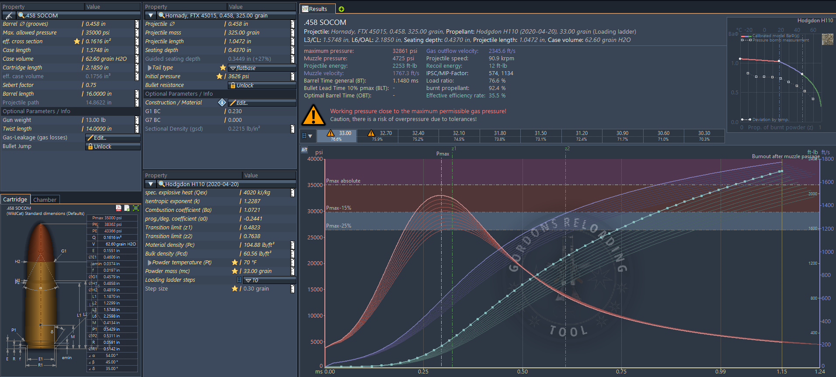Viewport: 836px width, 377px height.
Task: Export cartridge drawing as PDF
Action: tap(118, 208)
